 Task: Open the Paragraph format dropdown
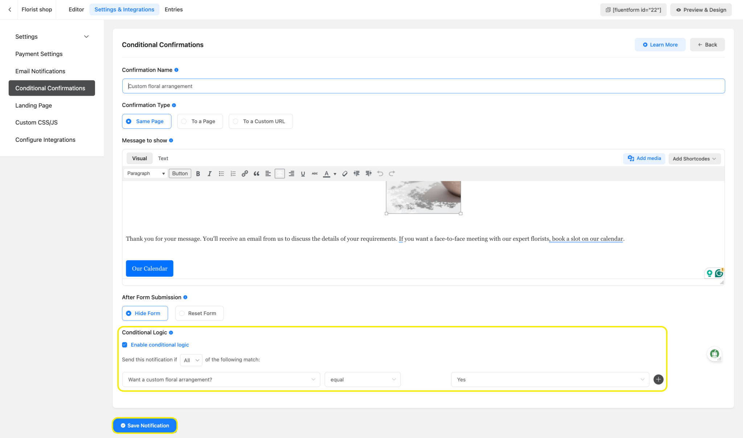[x=146, y=174]
